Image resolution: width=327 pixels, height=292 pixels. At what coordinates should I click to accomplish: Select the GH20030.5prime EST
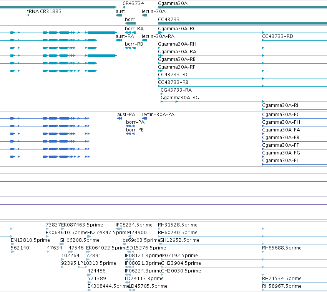(244, 275)
